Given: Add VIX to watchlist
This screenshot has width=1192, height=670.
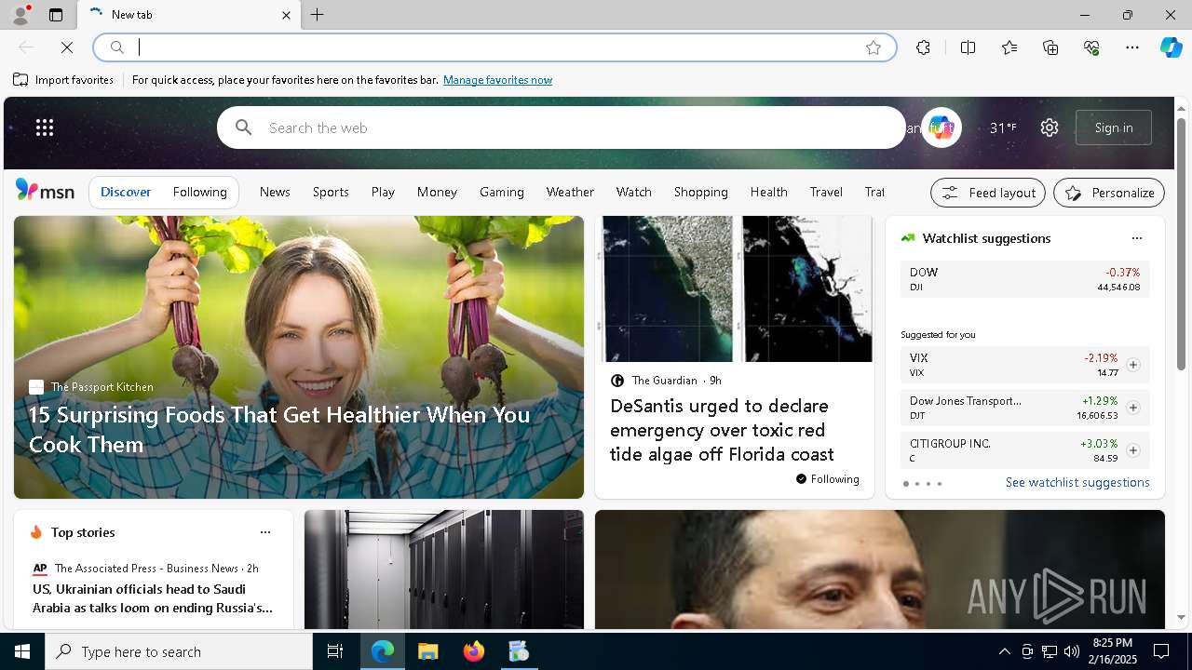Looking at the screenshot, I should pyautogui.click(x=1132, y=365).
